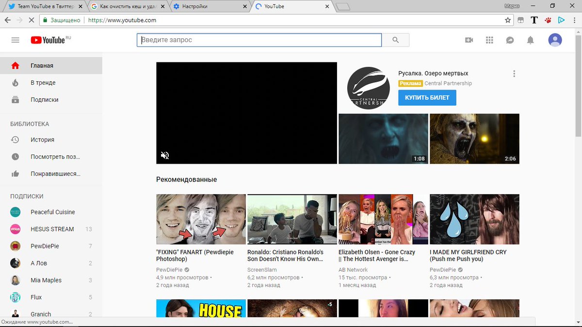582x327 pixels.
Task: Click the Mia Maples channel avatar
Action: click(x=16, y=280)
